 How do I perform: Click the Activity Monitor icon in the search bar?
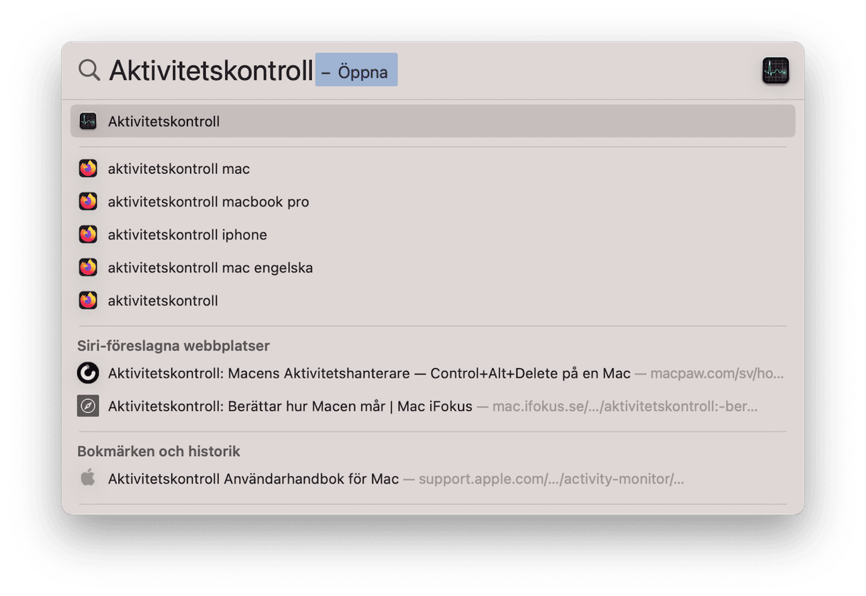coord(776,70)
